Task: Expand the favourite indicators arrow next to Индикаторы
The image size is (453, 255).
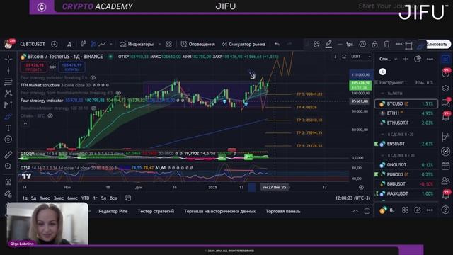Action: point(159,44)
